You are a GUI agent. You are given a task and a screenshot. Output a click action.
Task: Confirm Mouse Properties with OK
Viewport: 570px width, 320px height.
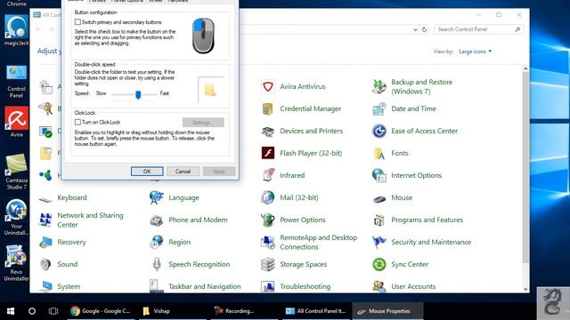click(x=147, y=172)
